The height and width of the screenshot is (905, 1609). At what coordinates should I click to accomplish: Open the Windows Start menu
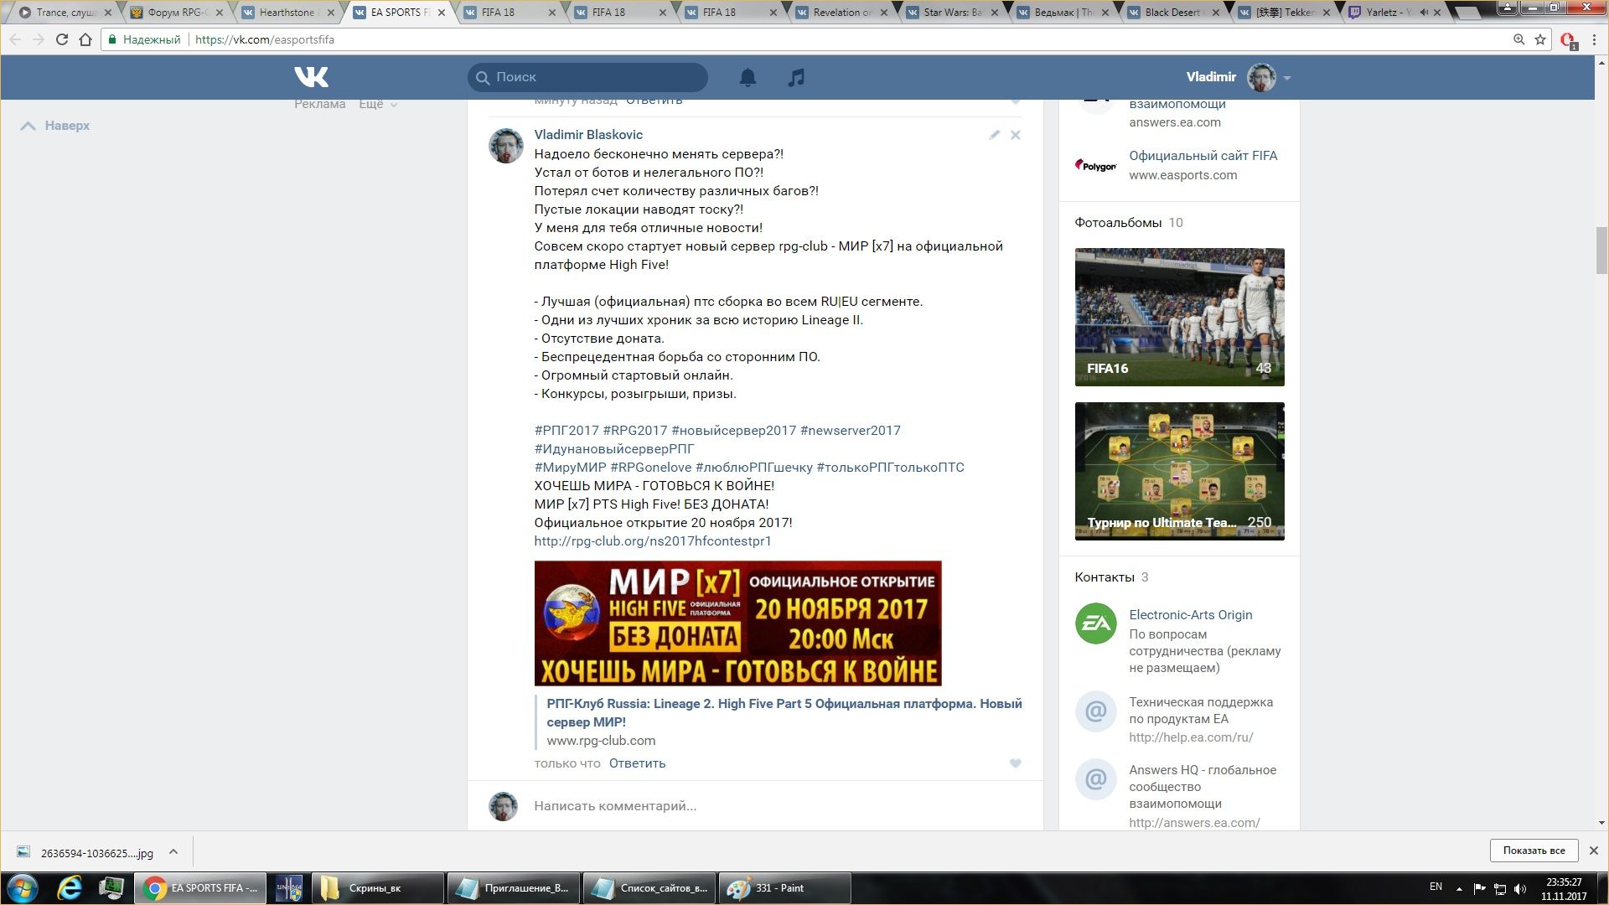pyautogui.click(x=23, y=888)
